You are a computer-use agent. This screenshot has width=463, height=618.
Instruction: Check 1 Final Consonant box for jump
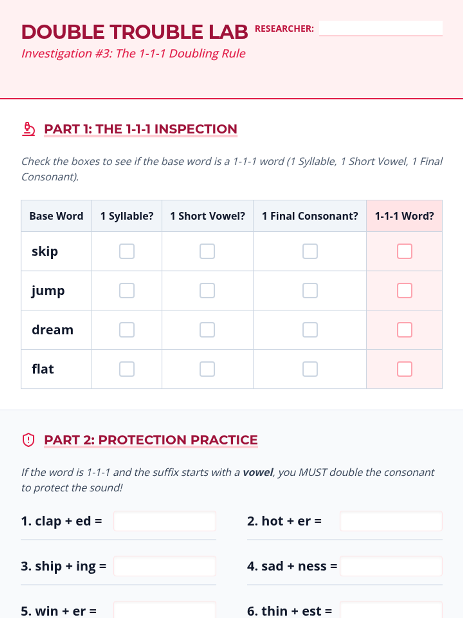[310, 290]
